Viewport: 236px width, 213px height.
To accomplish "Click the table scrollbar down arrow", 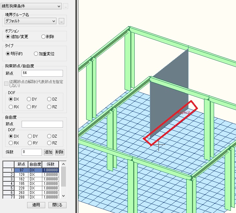I will point(63,196).
